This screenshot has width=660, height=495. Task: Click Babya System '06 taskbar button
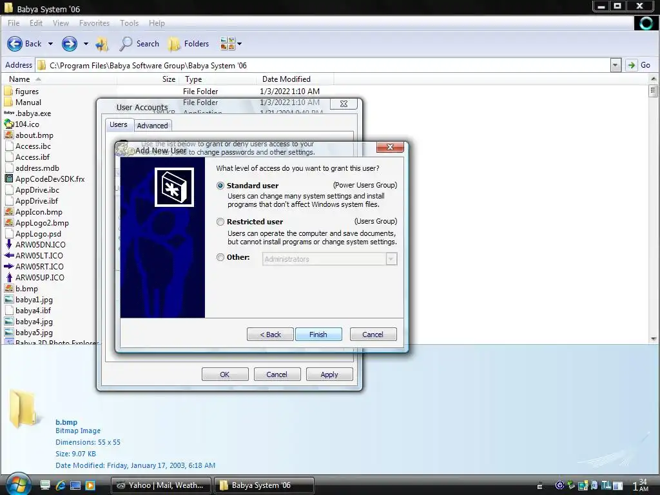264,485
